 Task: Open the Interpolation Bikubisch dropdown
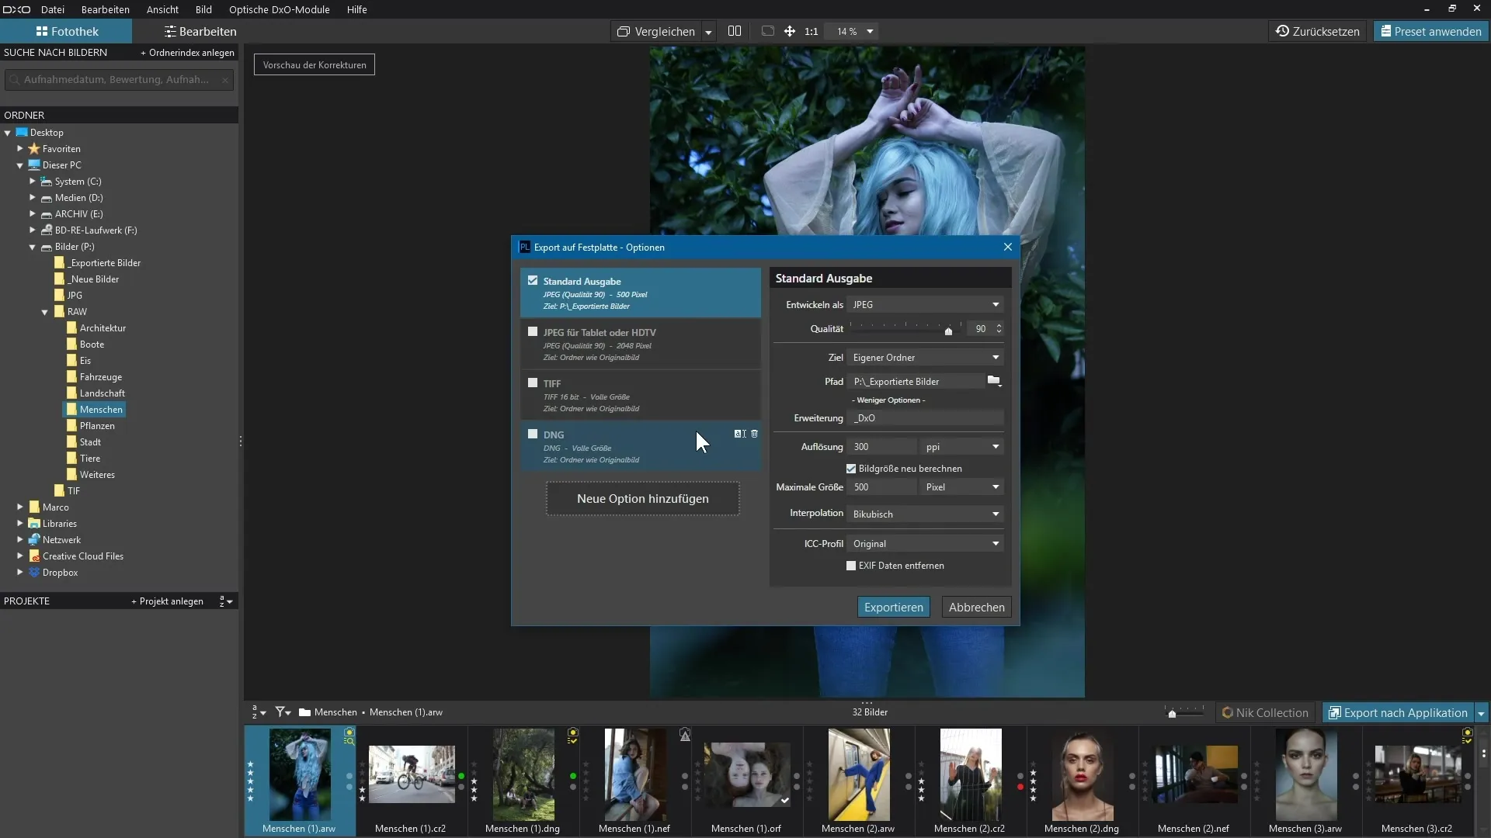[x=926, y=514]
